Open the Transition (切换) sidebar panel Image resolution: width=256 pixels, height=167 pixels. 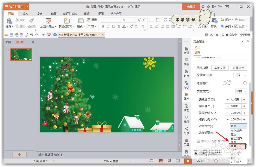(186, 73)
